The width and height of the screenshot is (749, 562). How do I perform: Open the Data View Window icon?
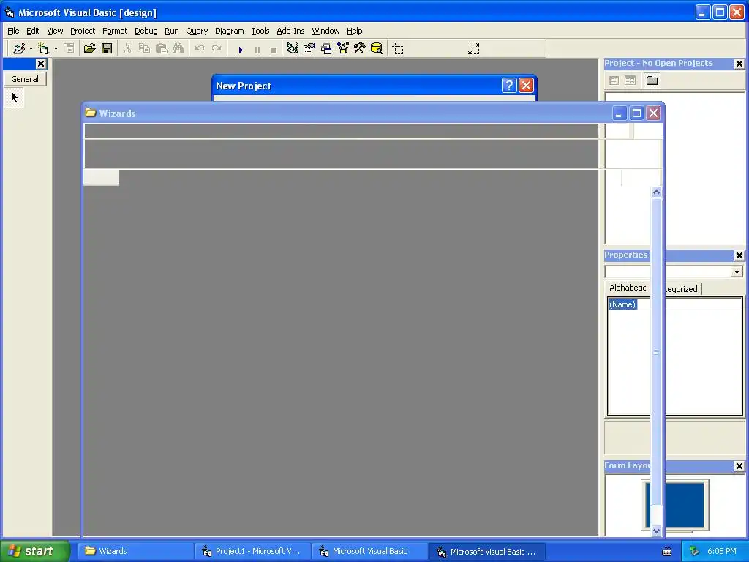click(377, 48)
